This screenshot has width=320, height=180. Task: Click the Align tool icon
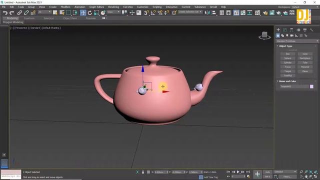[x=214, y=13]
